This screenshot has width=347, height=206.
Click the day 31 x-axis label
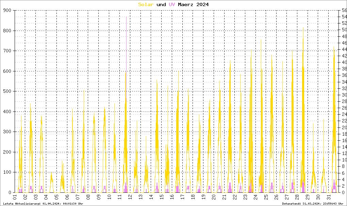[x=328, y=198]
